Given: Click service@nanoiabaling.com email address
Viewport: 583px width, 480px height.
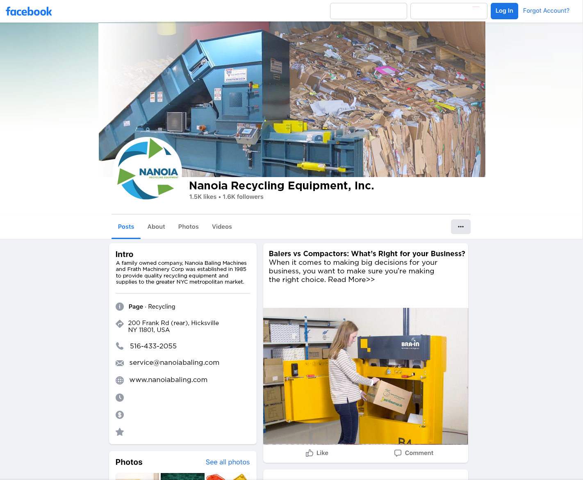Looking at the screenshot, I should (x=174, y=362).
